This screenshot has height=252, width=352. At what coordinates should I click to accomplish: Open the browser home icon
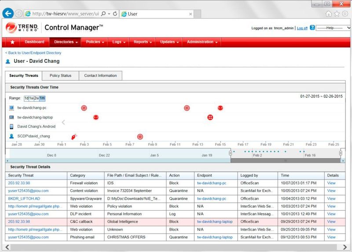click(x=328, y=14)
